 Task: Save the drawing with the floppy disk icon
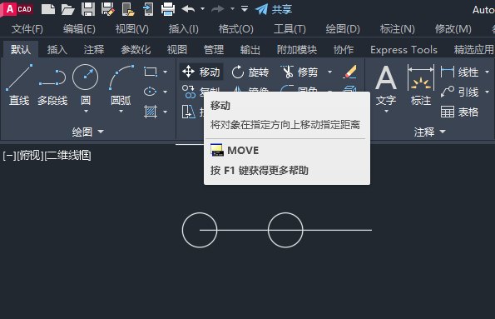point(87,9)
